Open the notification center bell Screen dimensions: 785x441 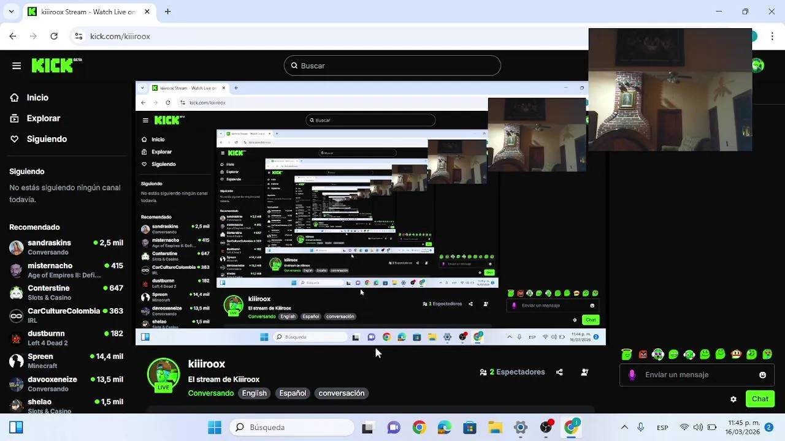click(768, 427)
